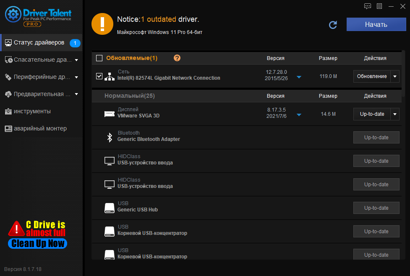410x276 pixels.
Task: Click the refresh scan icon
Action: pos(333,25)
